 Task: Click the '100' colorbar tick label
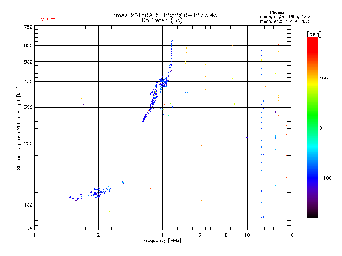click(324, 79)
